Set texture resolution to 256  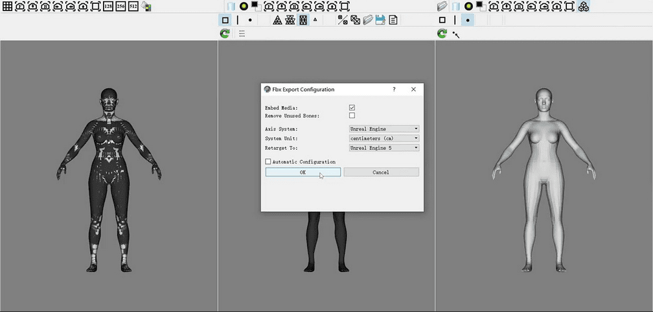120,6
